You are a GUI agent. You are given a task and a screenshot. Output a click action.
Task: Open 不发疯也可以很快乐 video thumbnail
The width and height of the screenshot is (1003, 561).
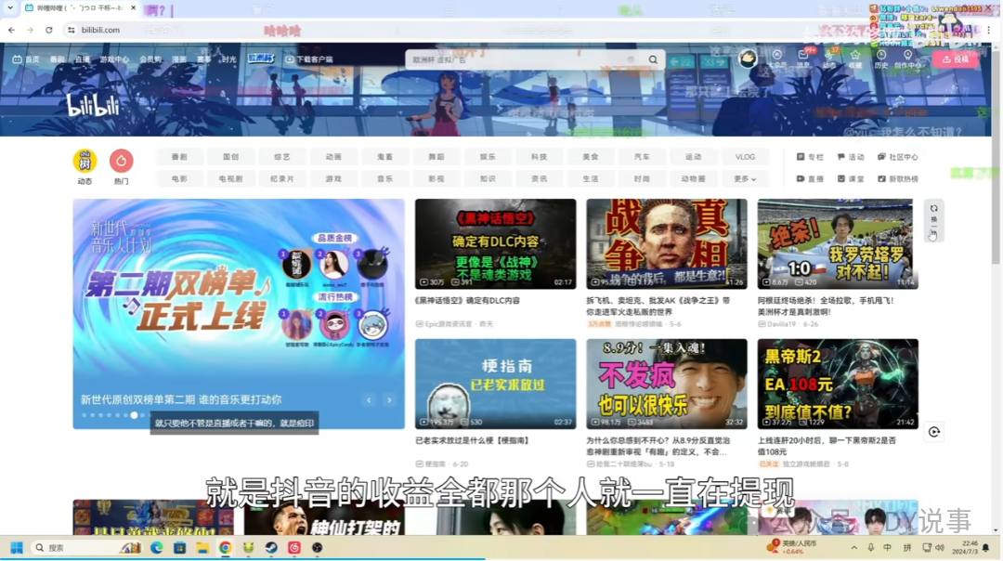point(667,384)
